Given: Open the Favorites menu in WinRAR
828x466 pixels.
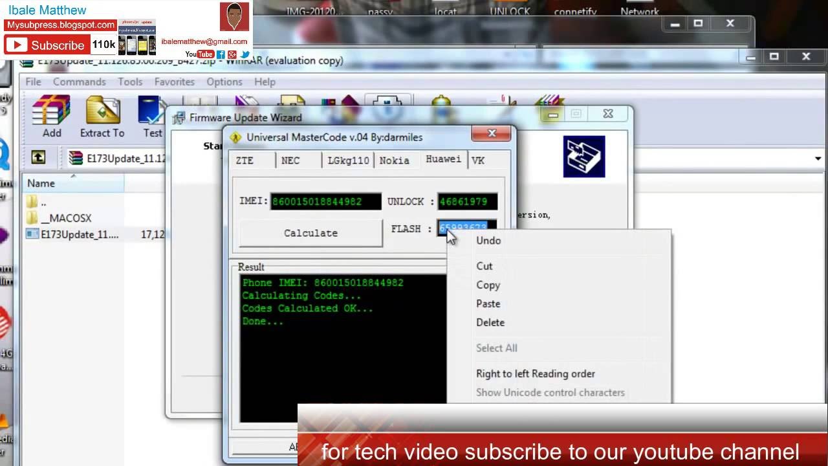Looking at the screenshot, I should pyautogui.click(x=174, y=82).
